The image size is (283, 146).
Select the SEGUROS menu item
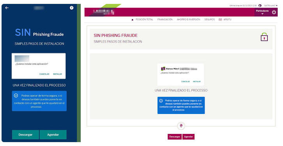[210, 20]
